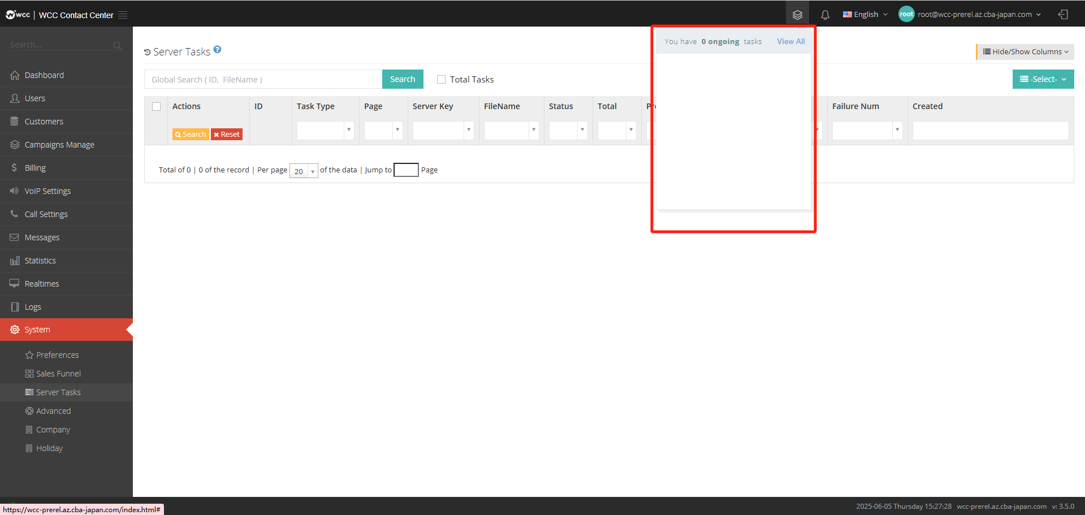Click the Advanced globe icon
This screenshot has height=515, width=1085.
click(29, 411)
